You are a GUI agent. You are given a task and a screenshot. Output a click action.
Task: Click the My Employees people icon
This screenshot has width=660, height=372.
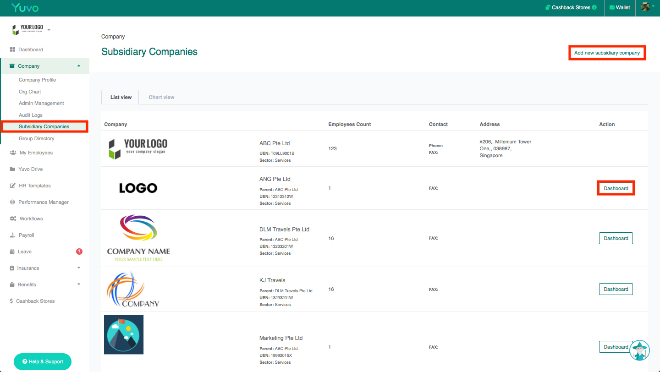click(13, 153)
